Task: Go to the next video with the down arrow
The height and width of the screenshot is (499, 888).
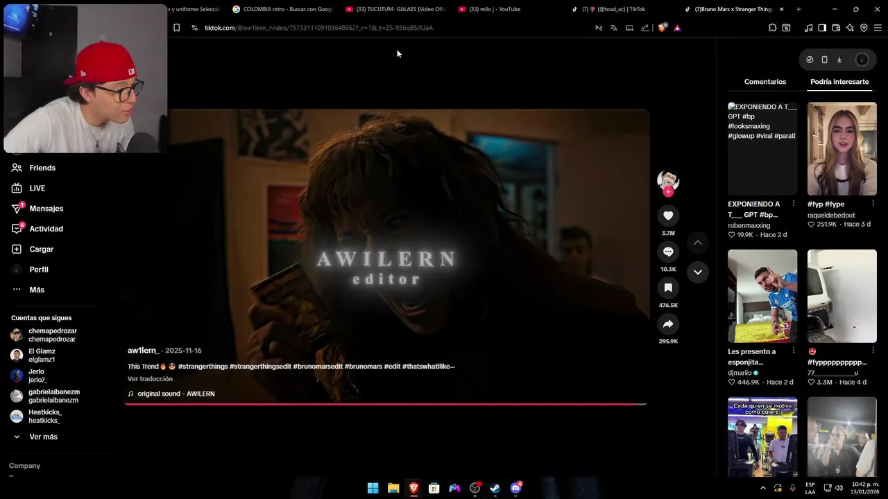Action: (698, 272)
